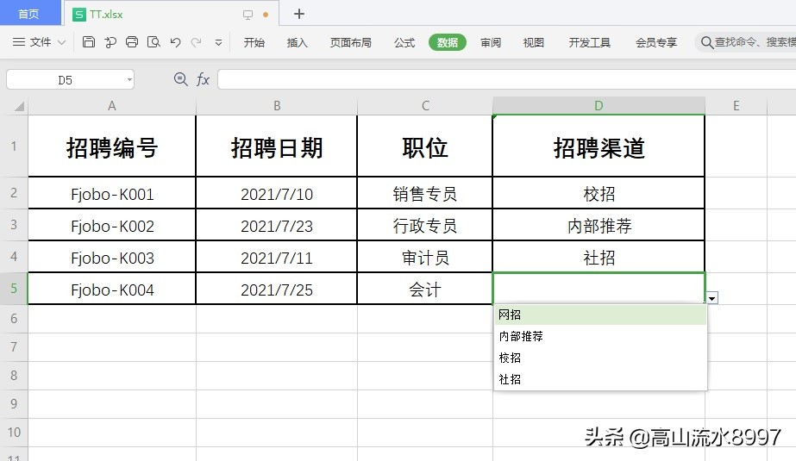Select column D header
Viewport: 796px width, 461px height.
pyautogui.click(x=599, y=106)
